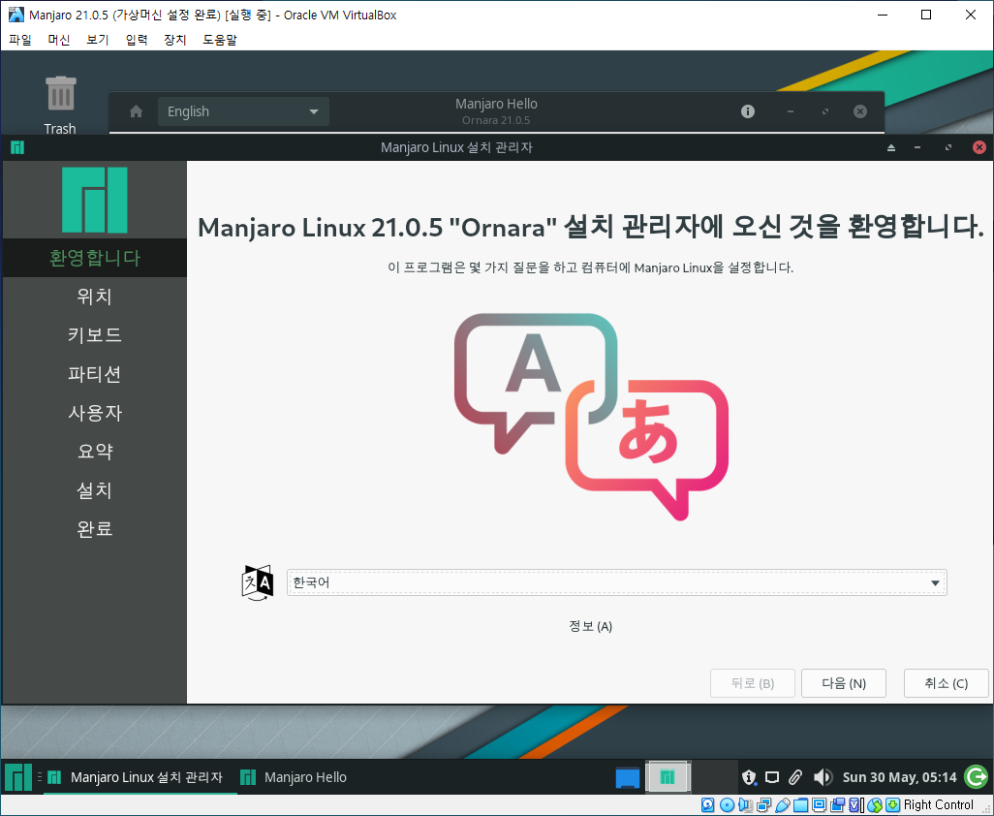Minimize the Manjaro Hello window
This screenshot has height=816, width=994.
[790, 111]
